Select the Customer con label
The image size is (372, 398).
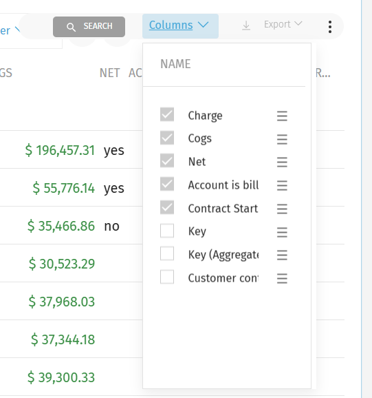[223, 278]
